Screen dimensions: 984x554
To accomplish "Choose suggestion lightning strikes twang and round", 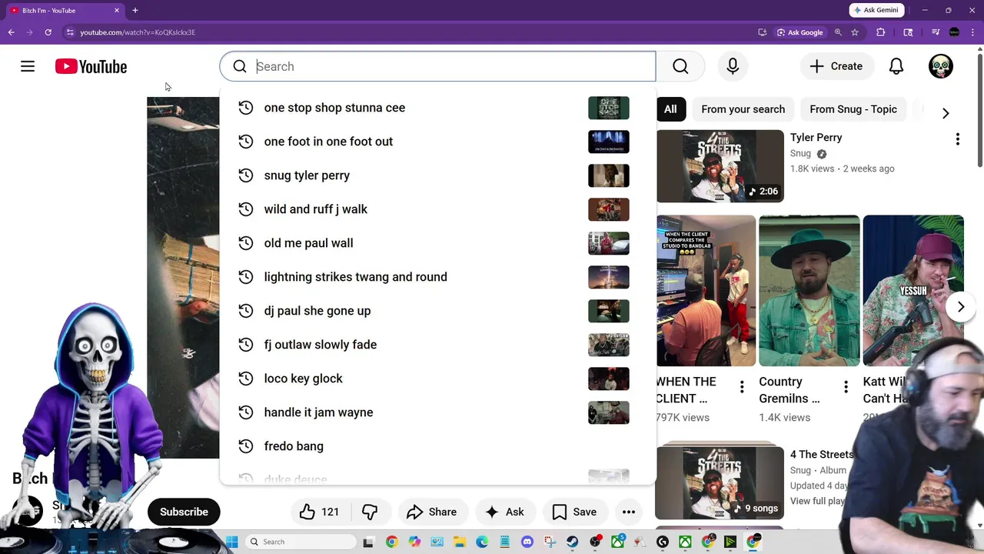I will click(x=437, y=277).
